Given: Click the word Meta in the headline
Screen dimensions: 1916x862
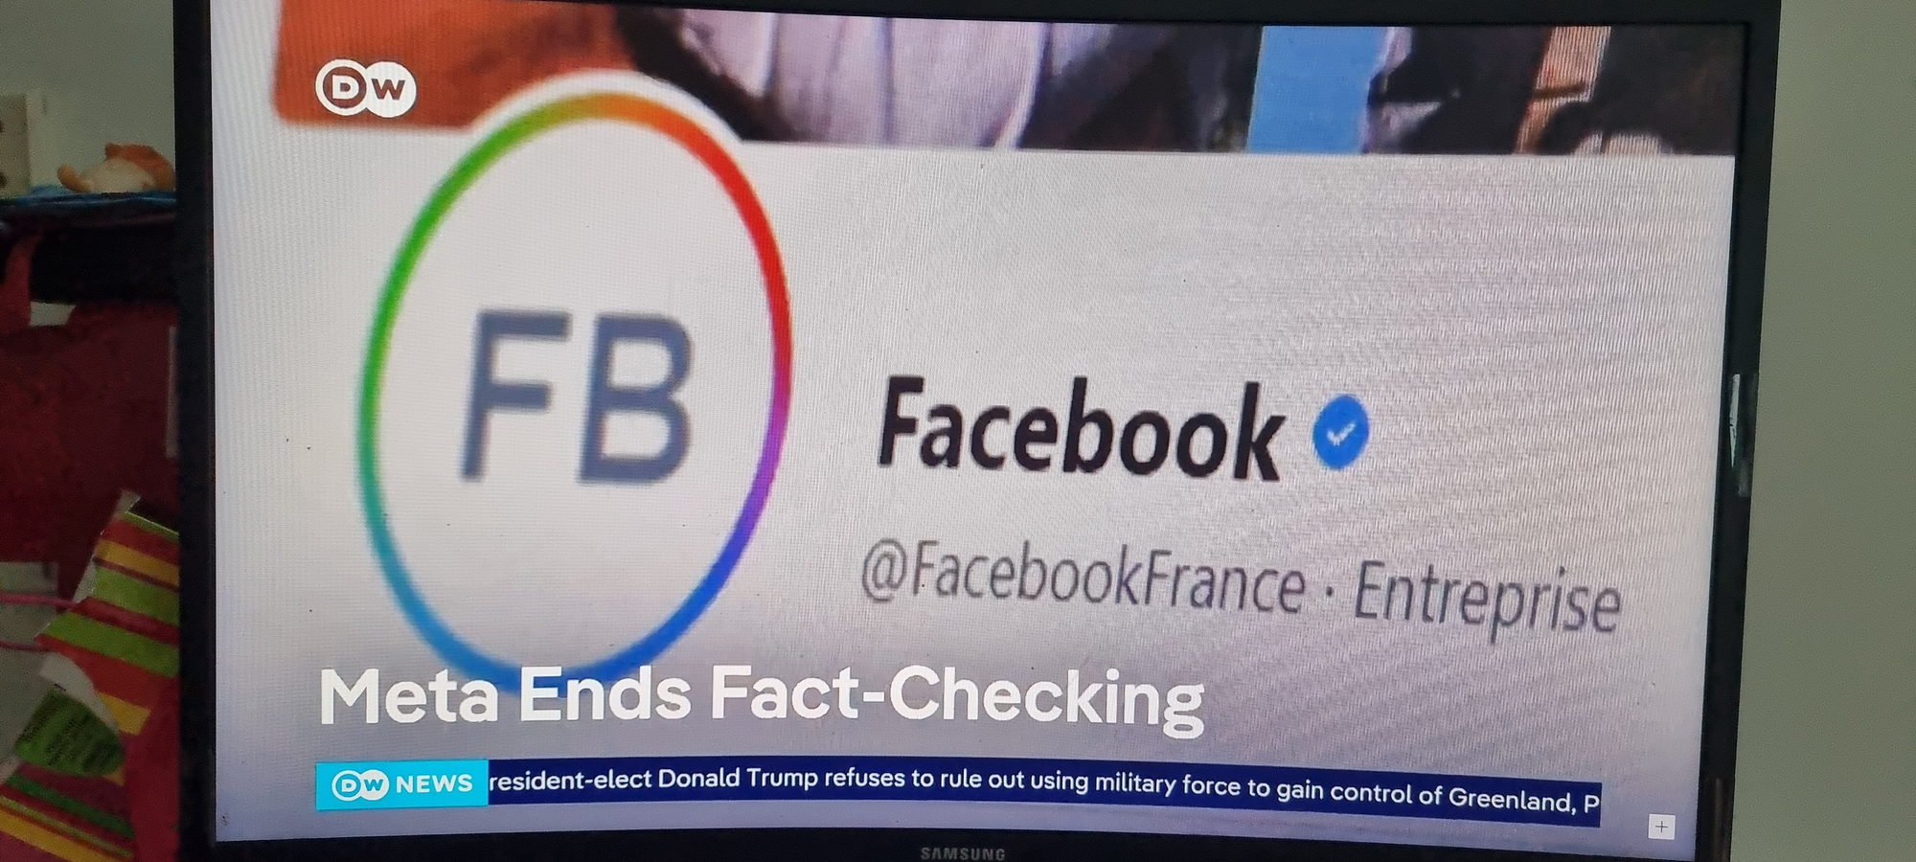Looking at the screenshot, I should (409, 694).
